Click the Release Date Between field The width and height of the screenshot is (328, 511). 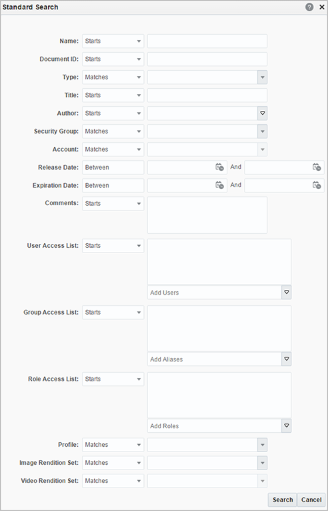point(113,167)
